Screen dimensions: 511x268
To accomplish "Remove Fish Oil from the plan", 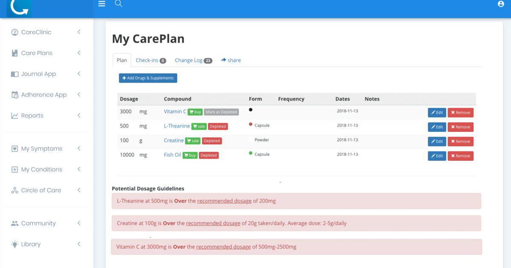I will coord(460,156).
